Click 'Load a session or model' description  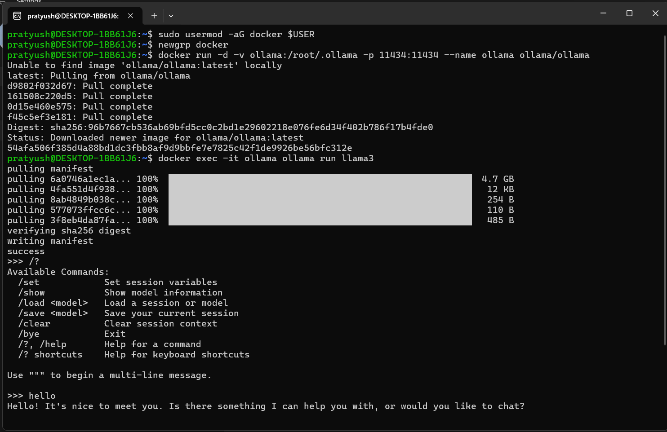tap(166, 303)
